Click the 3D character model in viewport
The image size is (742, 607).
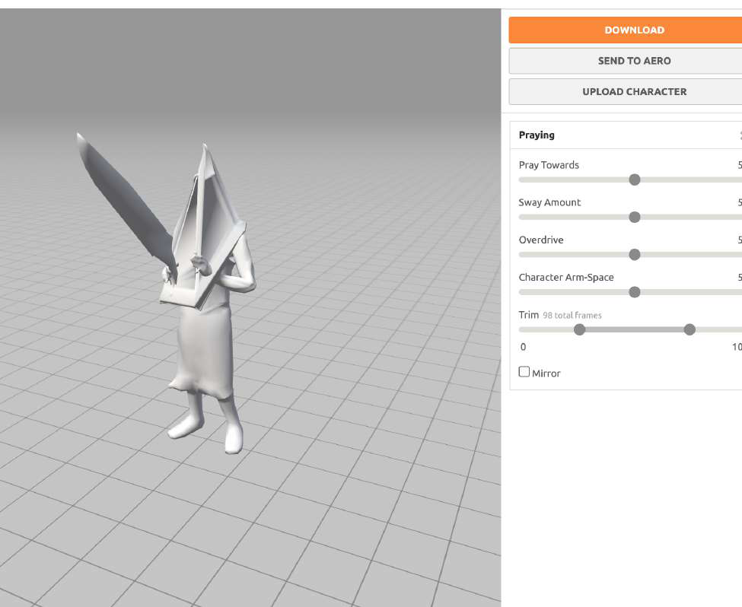click(x=203, y=294)
